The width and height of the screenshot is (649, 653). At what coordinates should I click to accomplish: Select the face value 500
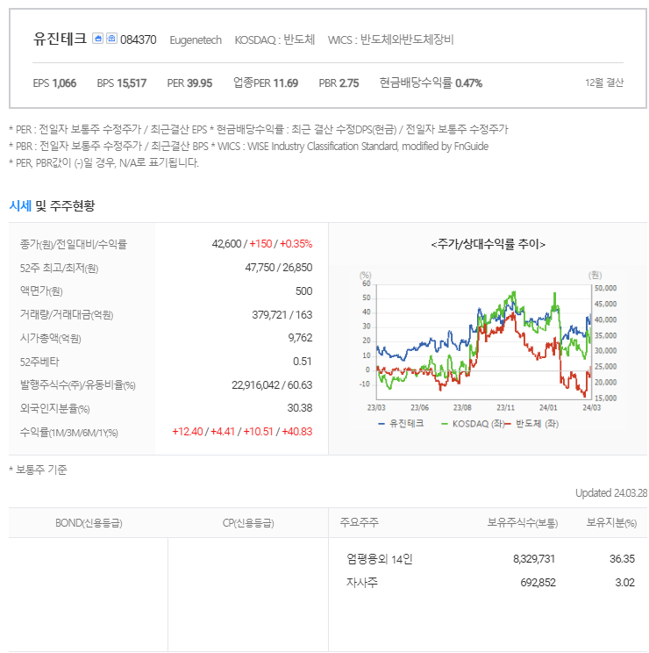coord(303,291)
